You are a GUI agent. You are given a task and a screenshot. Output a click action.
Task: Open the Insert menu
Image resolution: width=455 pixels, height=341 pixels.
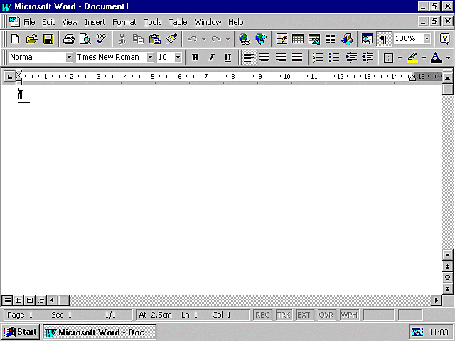95,22
